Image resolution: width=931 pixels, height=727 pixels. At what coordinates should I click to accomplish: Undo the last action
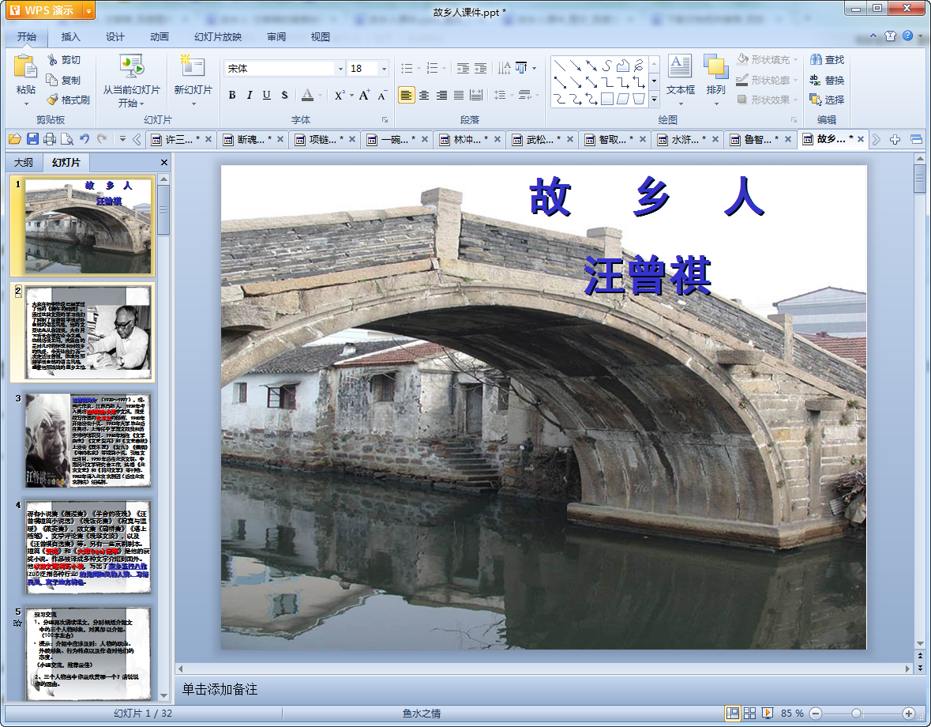coord(84,139)
